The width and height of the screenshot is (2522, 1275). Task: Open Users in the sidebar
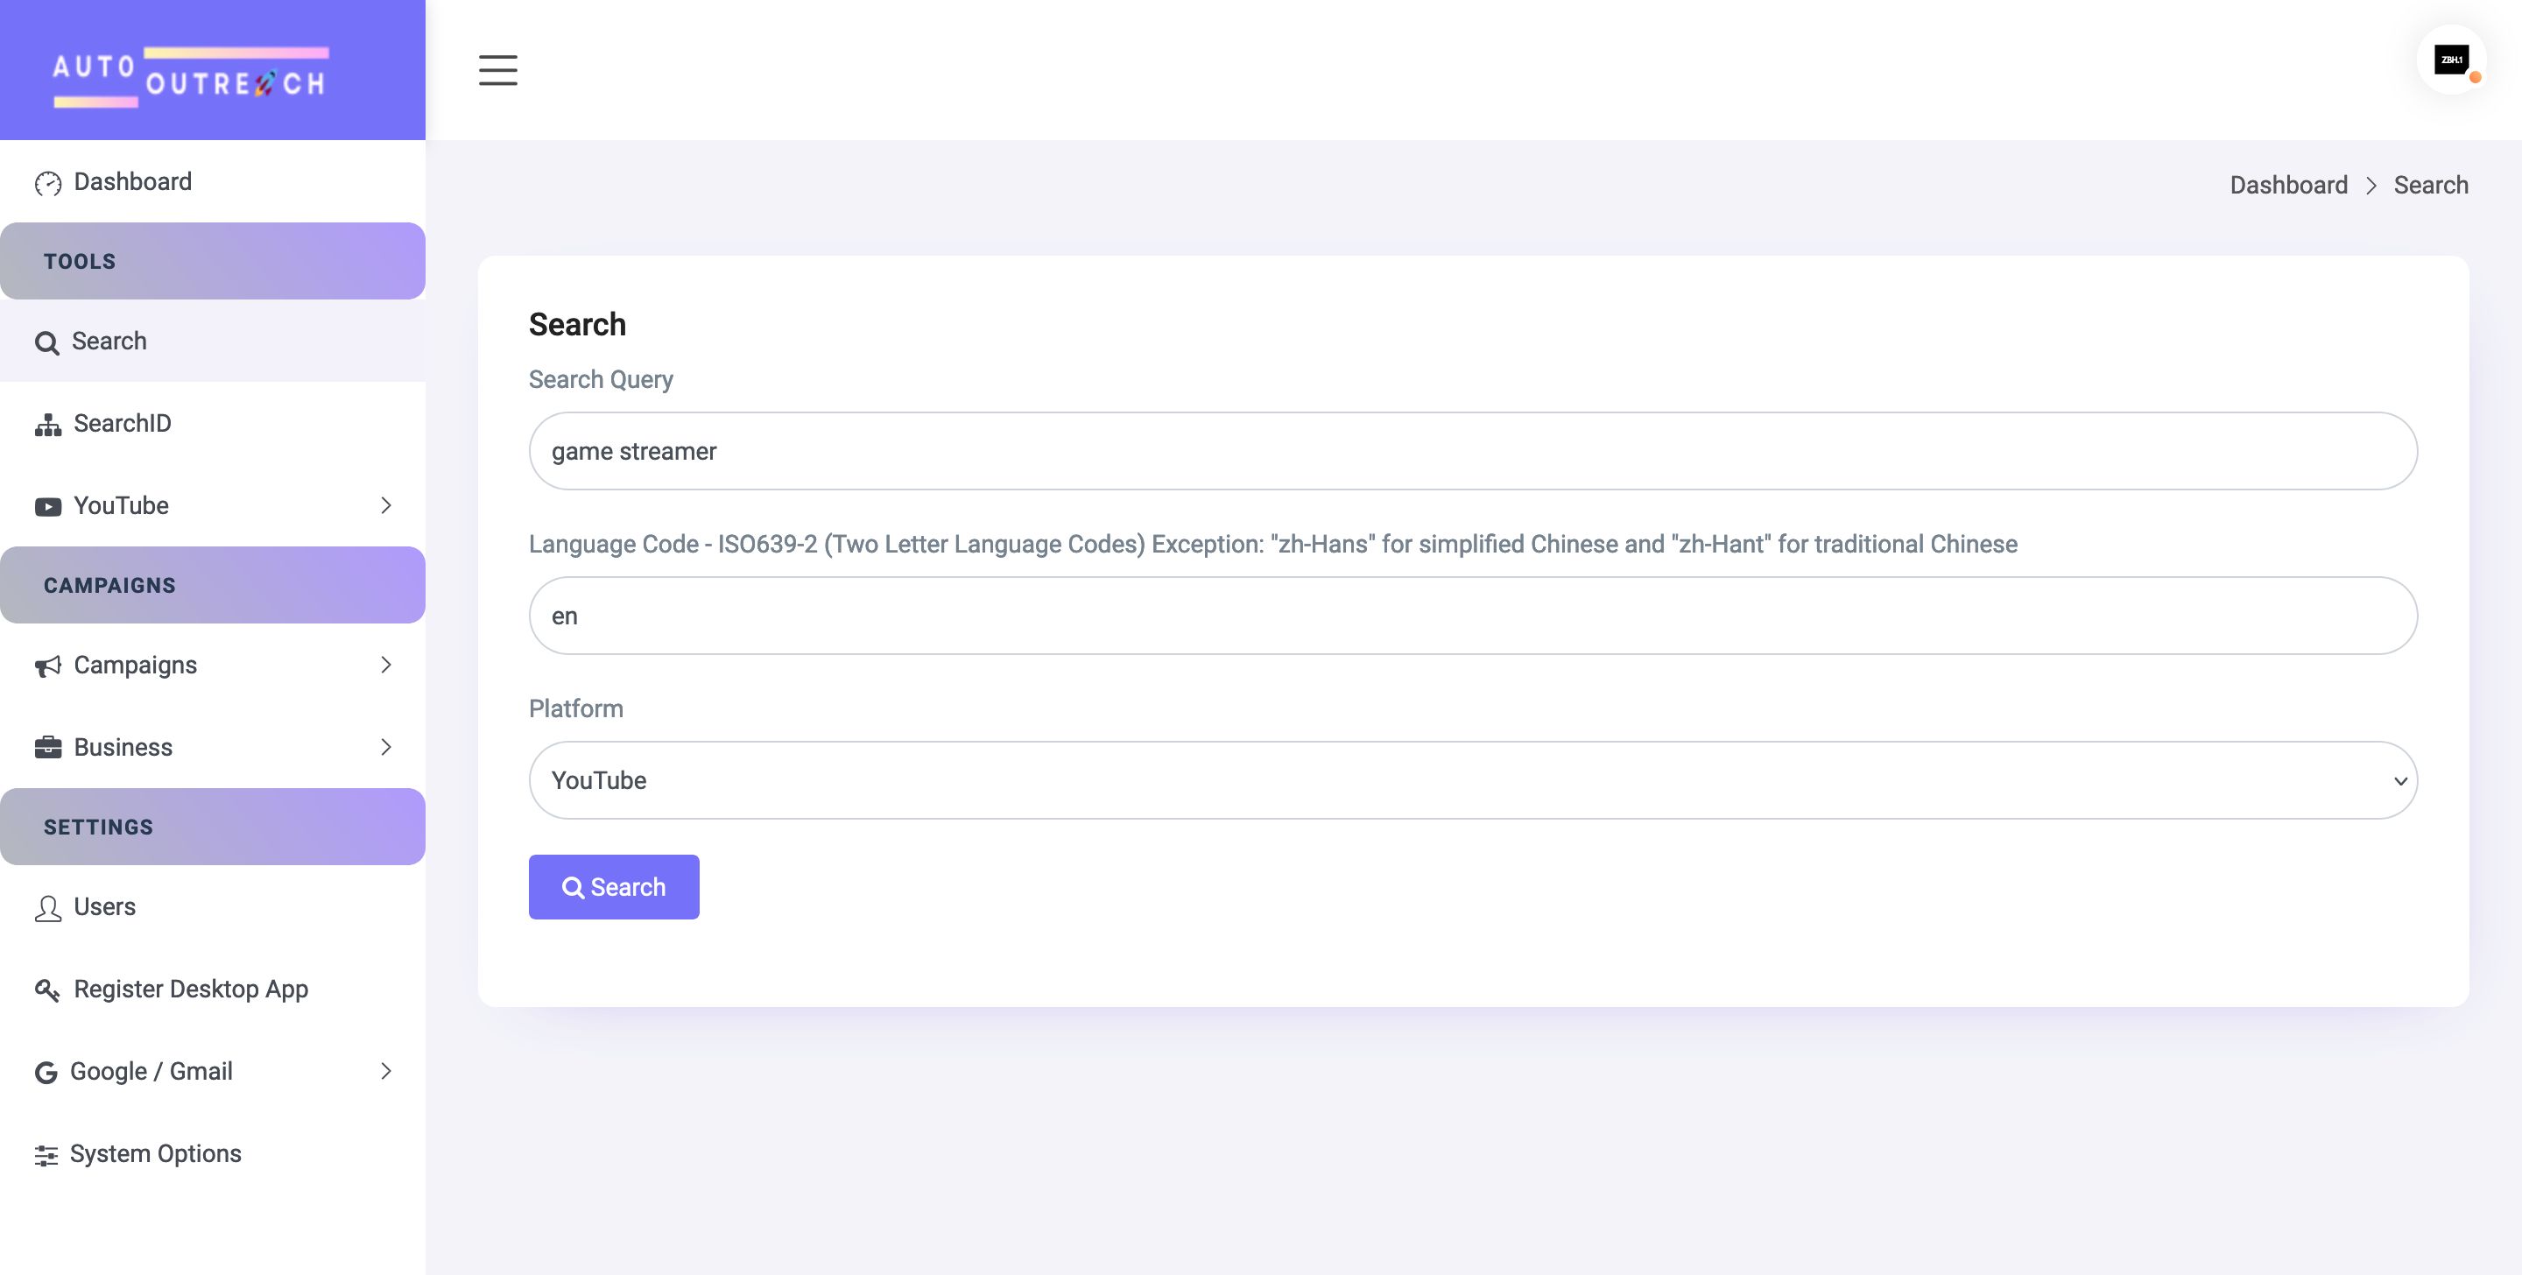pos(104,907)
